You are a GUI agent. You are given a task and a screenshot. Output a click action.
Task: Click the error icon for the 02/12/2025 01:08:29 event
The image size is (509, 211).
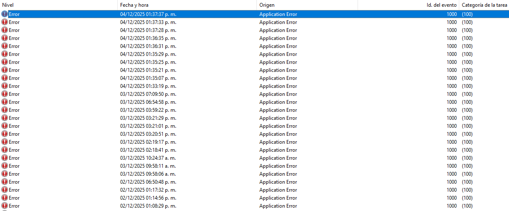coord(5,206)
